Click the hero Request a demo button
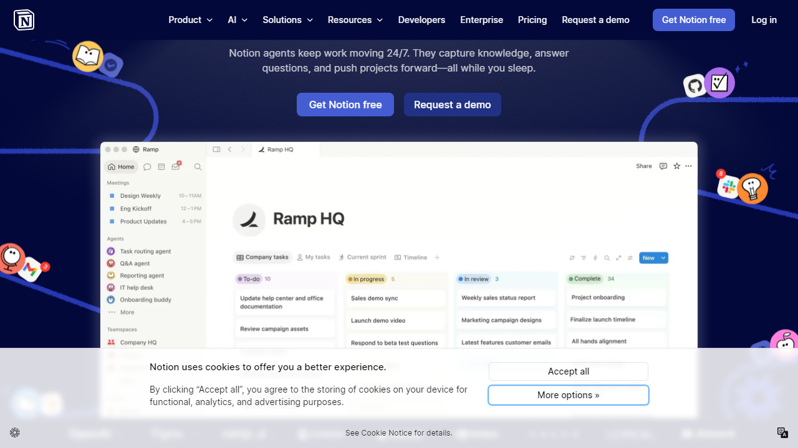 tap(453, 105)
